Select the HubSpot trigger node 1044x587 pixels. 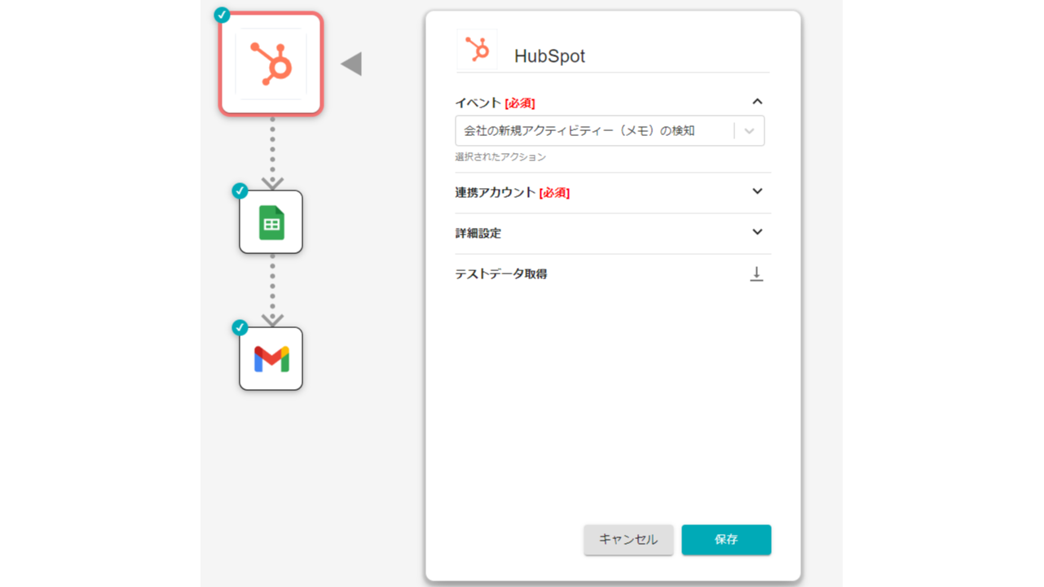(271, 64)
